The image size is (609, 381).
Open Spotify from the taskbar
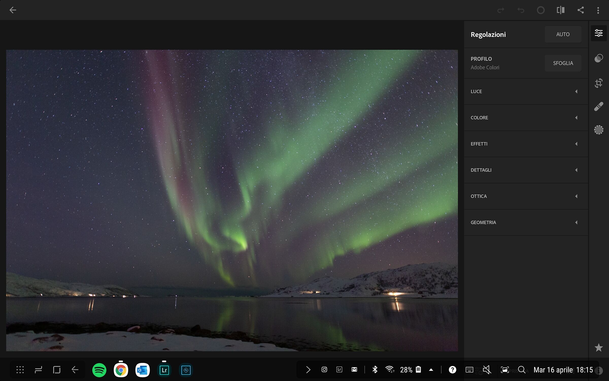[x=99, y=370]
